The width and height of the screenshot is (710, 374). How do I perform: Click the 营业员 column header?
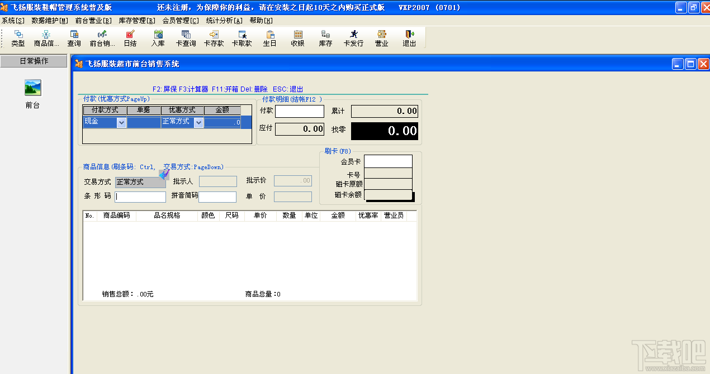394,215
